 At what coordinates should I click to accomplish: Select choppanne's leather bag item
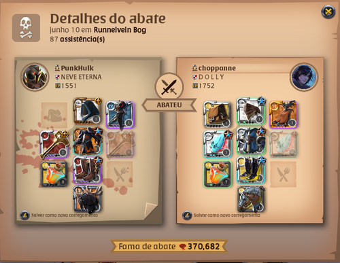click(x=217, y=115)
